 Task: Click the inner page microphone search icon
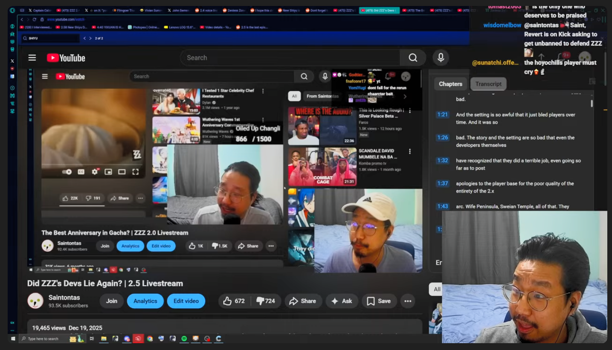[325, 76]
